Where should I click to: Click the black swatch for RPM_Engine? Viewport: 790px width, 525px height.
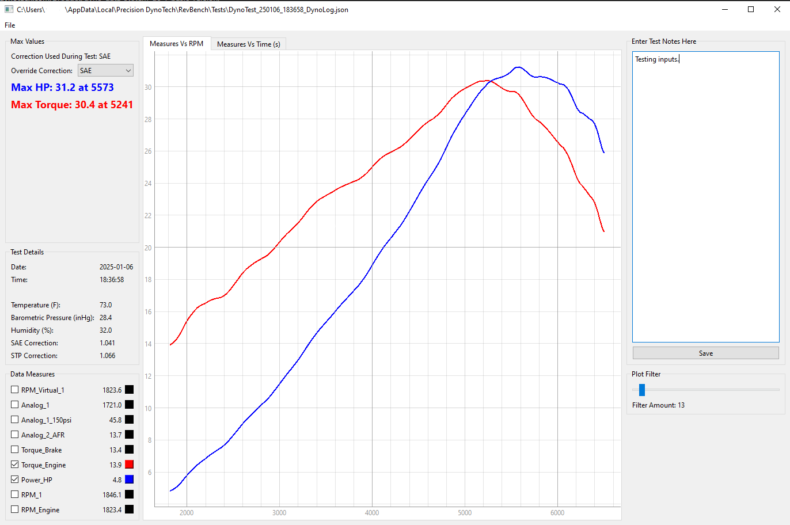tap(130, 509)
